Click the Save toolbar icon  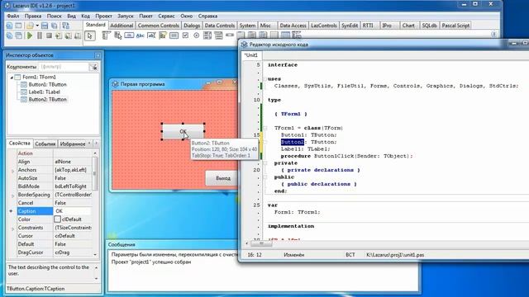tap(45, 26)
